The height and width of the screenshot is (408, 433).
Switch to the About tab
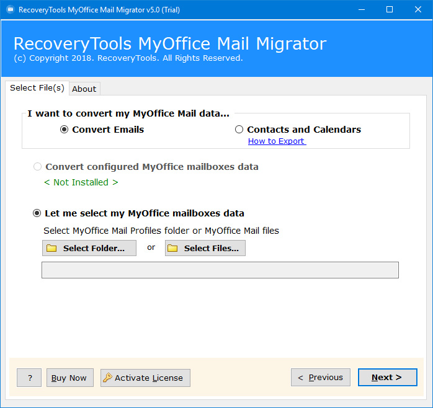(x=84, y=89)
